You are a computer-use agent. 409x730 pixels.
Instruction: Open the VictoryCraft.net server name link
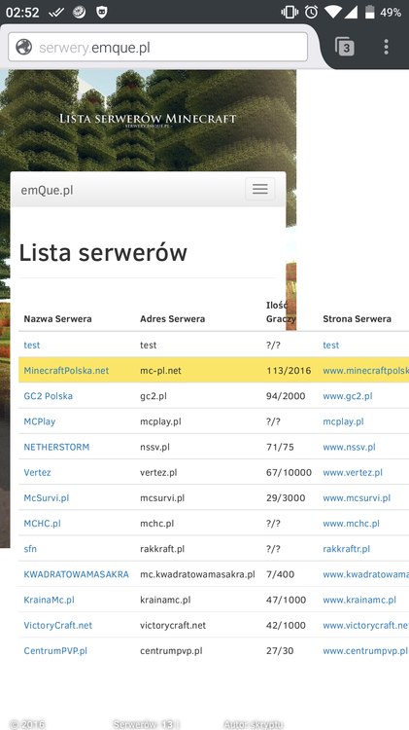58,625
